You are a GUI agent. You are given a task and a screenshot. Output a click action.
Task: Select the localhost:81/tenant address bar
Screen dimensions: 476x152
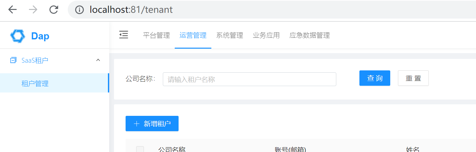272,10
